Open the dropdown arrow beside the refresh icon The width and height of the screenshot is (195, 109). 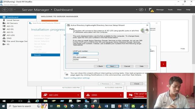137,10
